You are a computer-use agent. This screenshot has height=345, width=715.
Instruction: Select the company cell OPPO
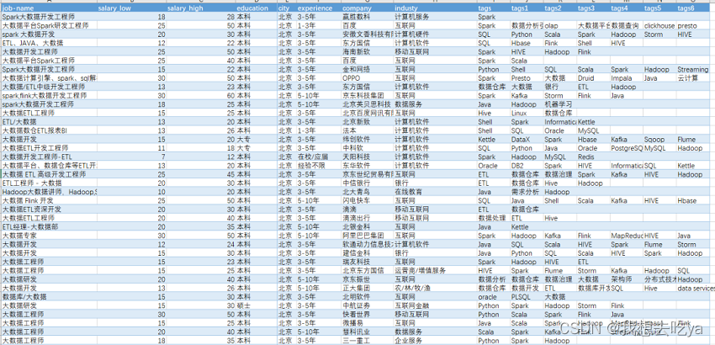click(367, 78)
